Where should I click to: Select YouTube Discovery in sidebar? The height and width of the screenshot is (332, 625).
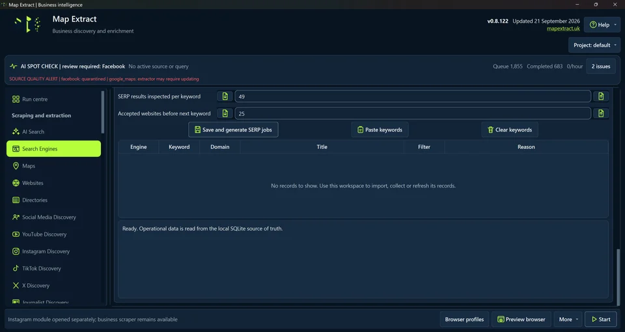53,234
